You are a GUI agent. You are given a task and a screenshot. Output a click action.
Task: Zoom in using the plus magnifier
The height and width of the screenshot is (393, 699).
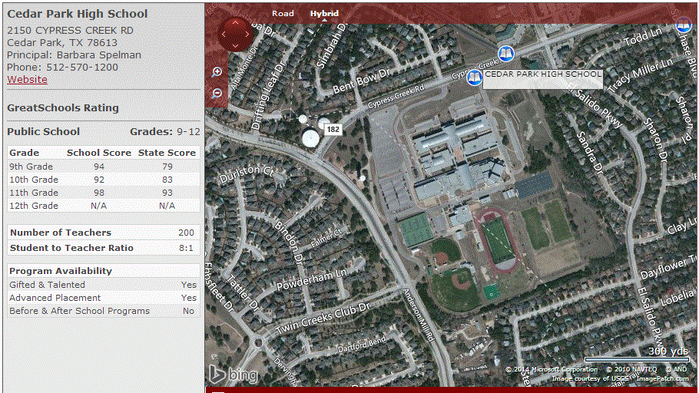point(217,72)
